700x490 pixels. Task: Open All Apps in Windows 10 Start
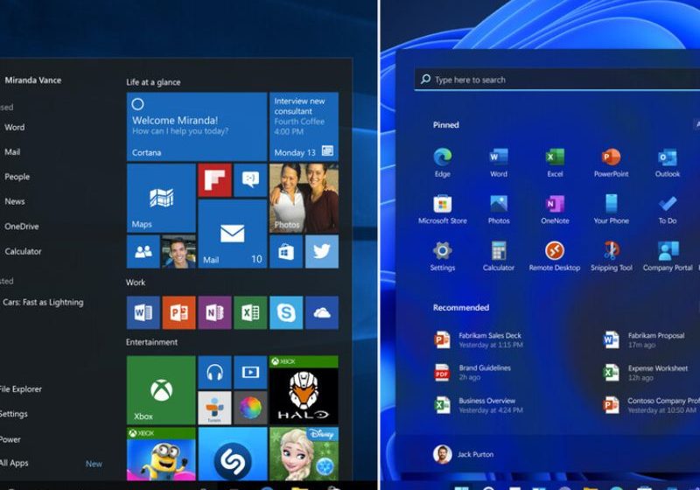[14, 463]
